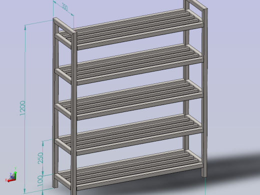Select the 100 bottom clearance dimension

[40, 181]
